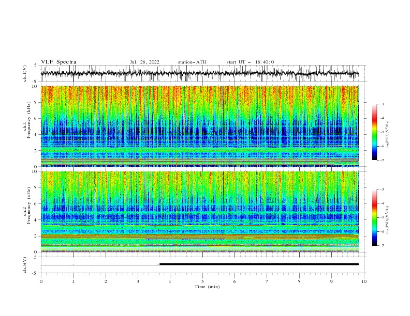
Task: Click the ch.2 spectrogram panel
Action: pos(200,212)
